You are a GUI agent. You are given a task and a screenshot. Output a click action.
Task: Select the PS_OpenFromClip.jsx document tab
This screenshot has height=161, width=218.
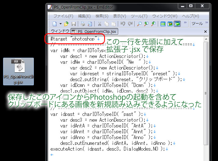click(94, 31)
